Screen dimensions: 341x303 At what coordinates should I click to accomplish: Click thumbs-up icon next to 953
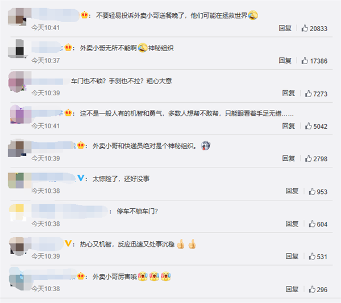click(x=312, y=191)
